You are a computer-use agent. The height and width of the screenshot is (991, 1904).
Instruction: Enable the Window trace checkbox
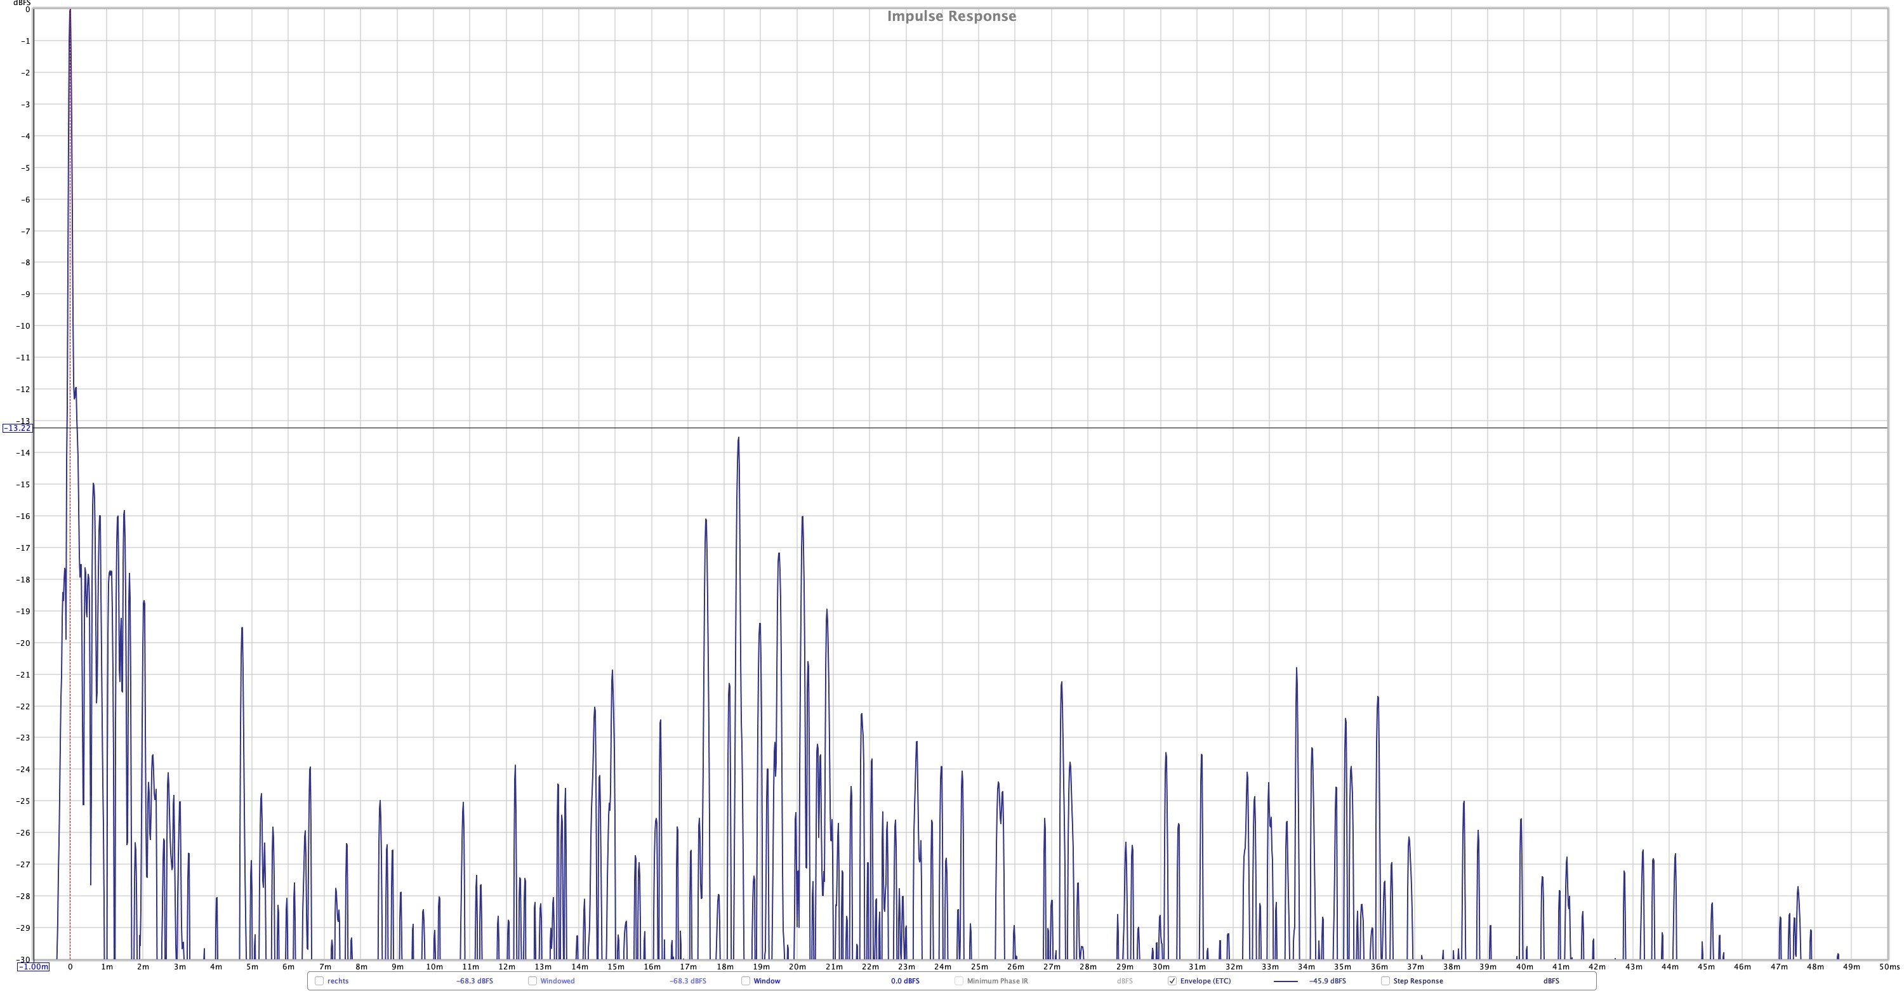point(746,981)
